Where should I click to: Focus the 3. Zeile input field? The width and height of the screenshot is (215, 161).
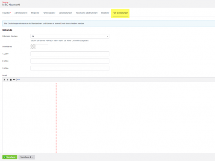pos(70,68)
